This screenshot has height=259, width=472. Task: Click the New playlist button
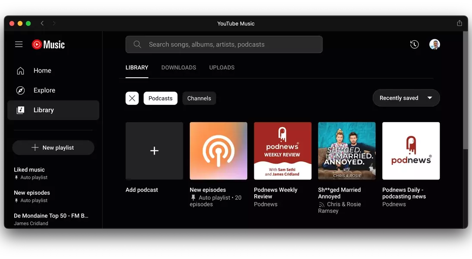pyautogui.click(x=53, y=148)
